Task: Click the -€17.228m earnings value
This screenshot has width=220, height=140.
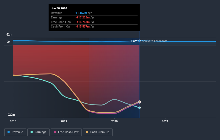Action: tap(83, 17)
